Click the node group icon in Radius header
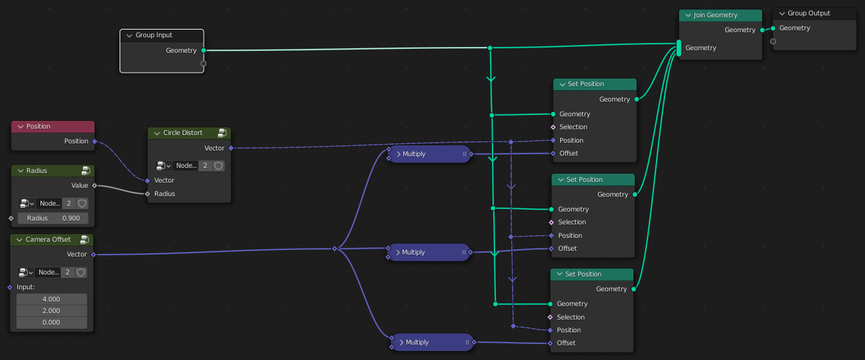The image size is (865, 360). point(86,171)
